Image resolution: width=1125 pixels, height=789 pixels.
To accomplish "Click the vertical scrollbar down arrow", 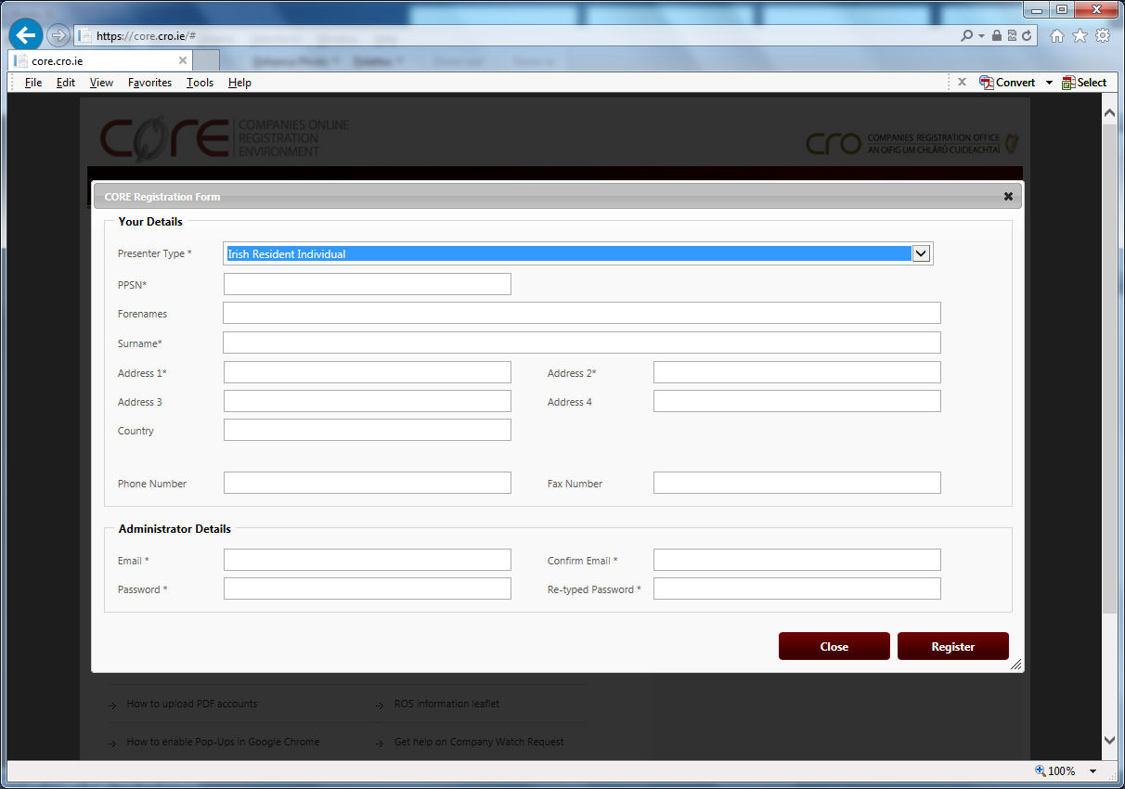I will (1109, 740).
